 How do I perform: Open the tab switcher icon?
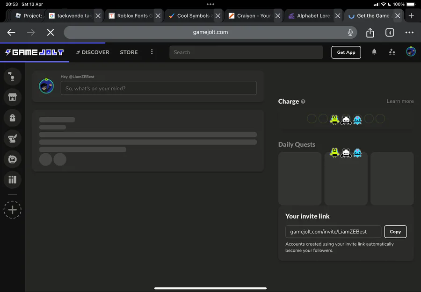[390, 32]
